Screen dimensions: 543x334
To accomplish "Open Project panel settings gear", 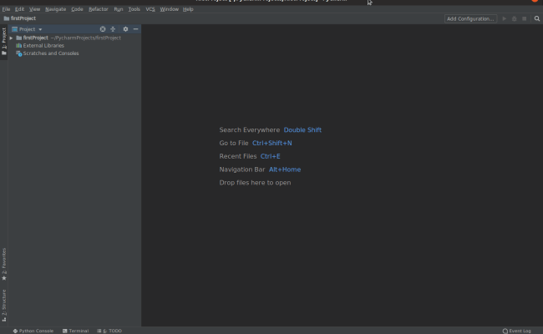I will click(x=125, y=29).
